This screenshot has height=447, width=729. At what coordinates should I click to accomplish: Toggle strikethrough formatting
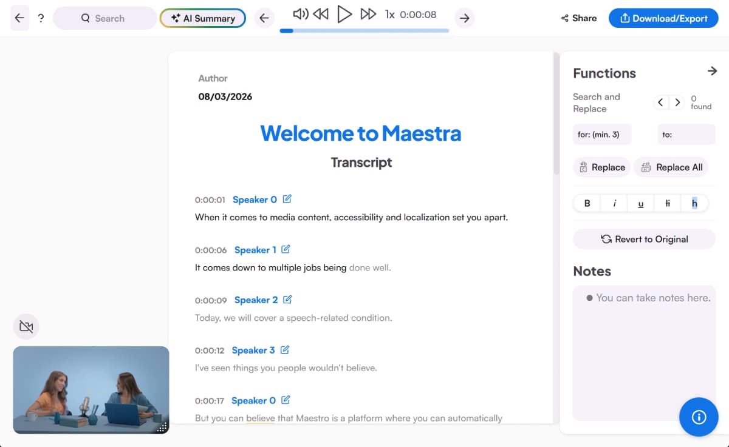668,203
